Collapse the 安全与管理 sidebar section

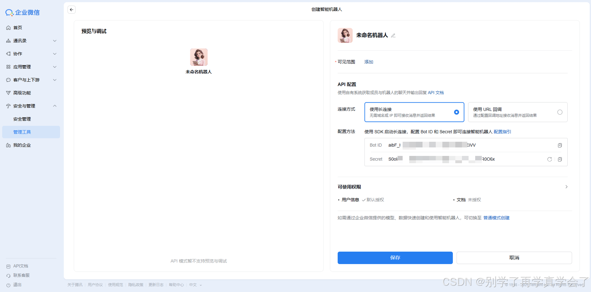[x=55, y=106]
